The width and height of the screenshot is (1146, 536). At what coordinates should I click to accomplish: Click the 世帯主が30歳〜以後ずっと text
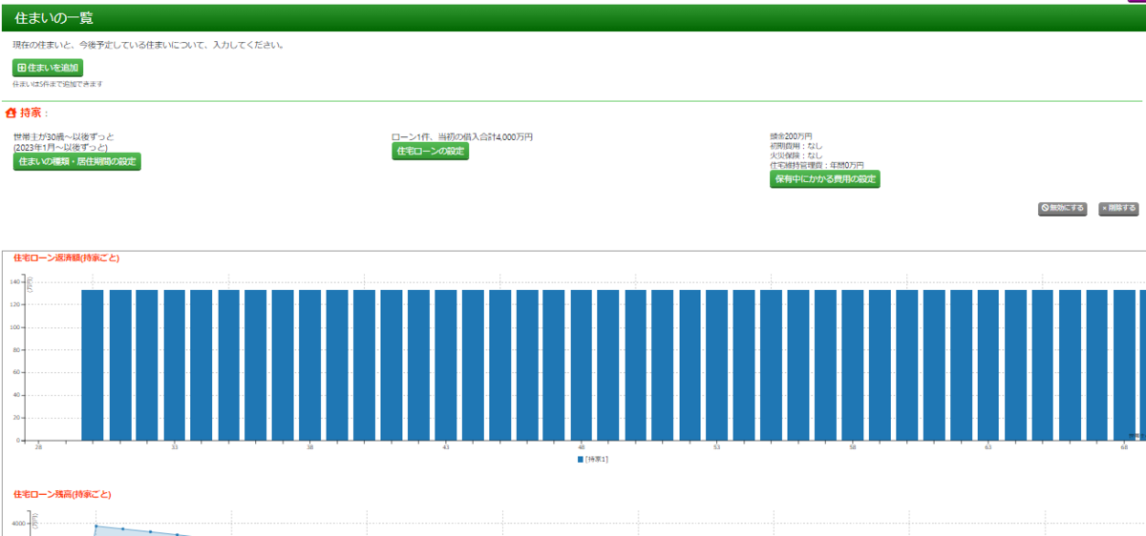(x=64, y=137)
